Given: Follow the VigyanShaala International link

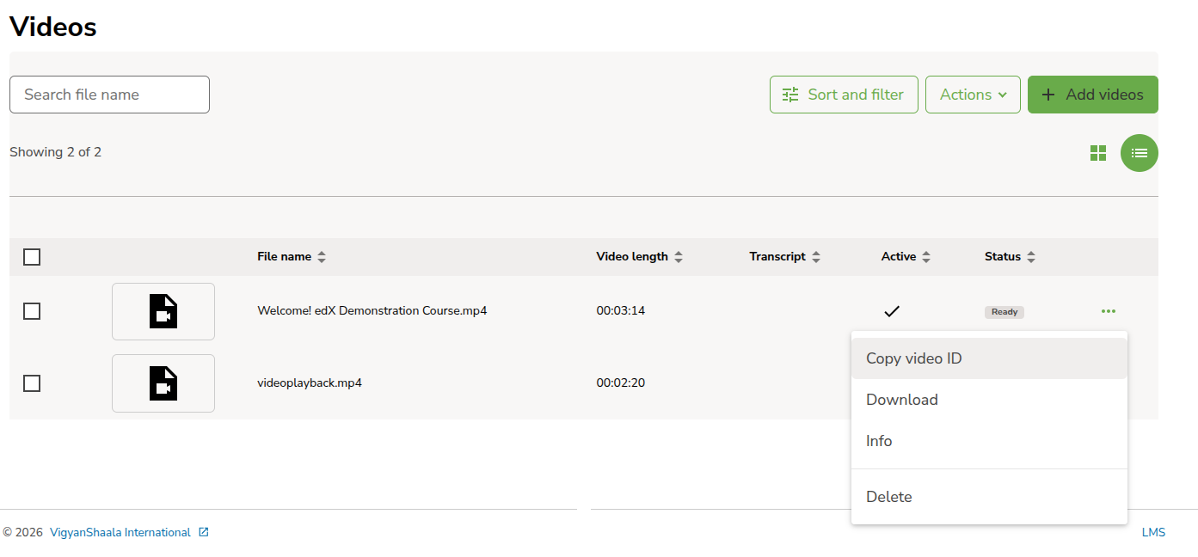Looking at the screenshot, I should [x=120, y=533].
